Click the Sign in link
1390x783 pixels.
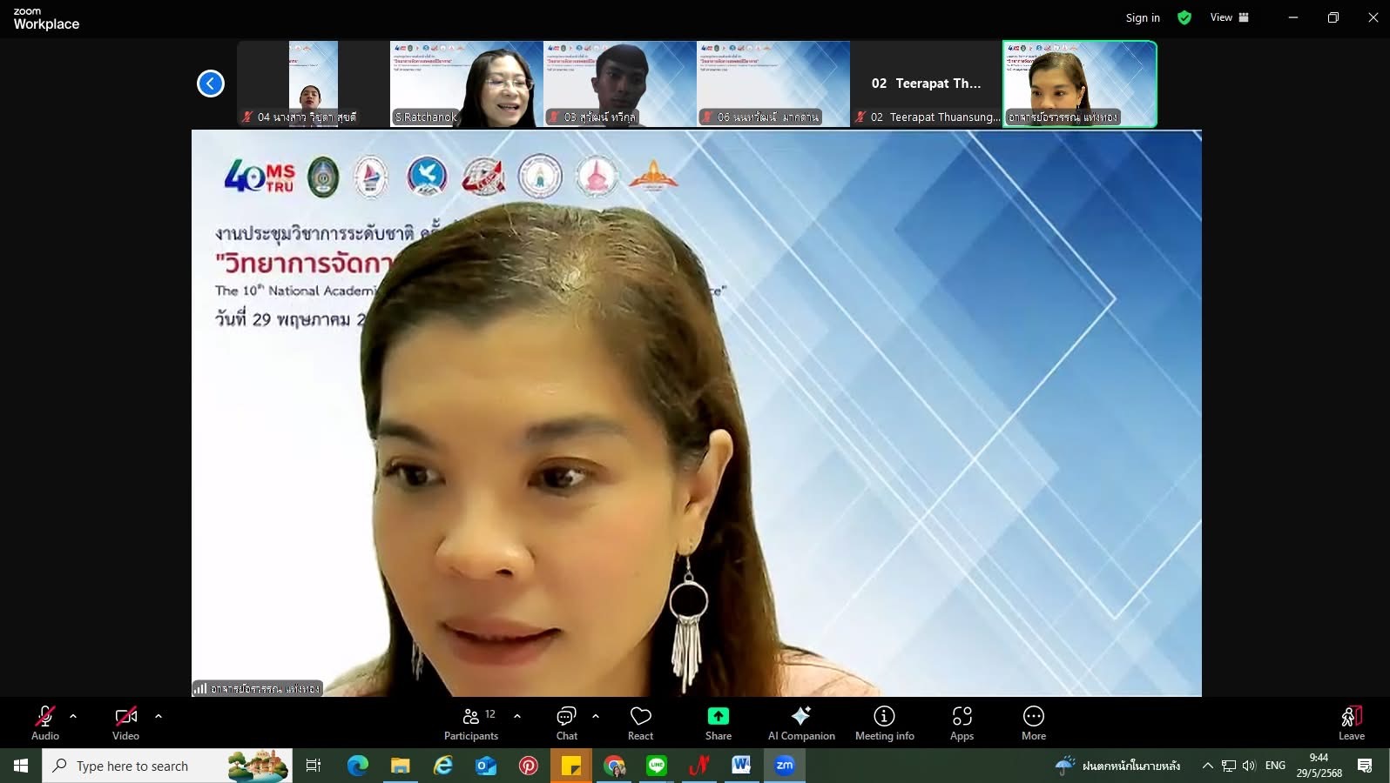1142,17
